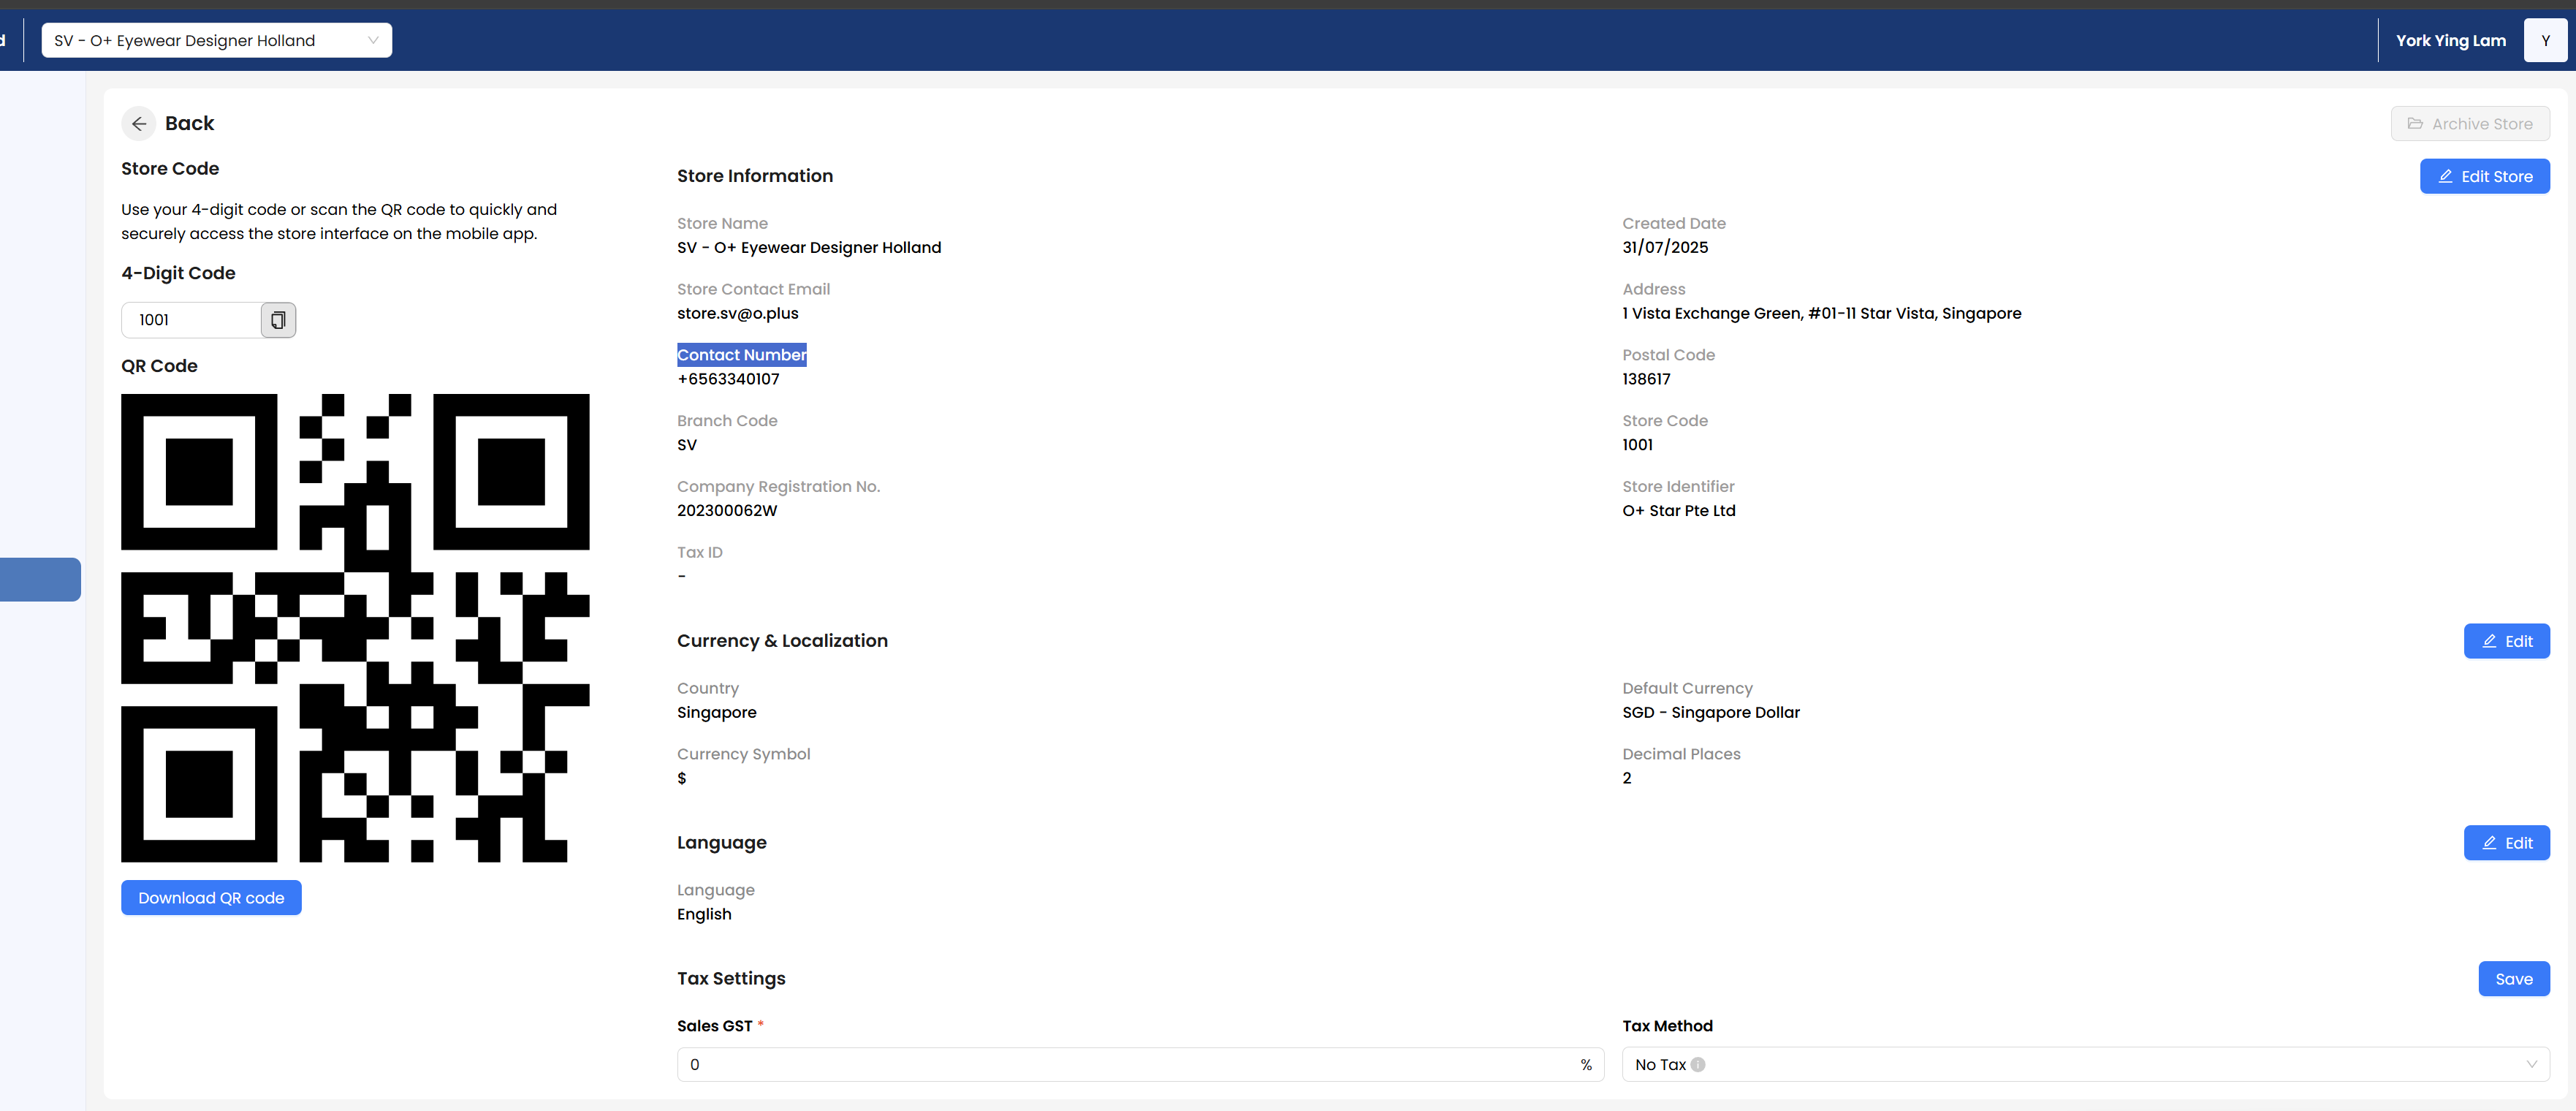
Task: Click the Tax Settings heading
Action: [x=731, y=978]
